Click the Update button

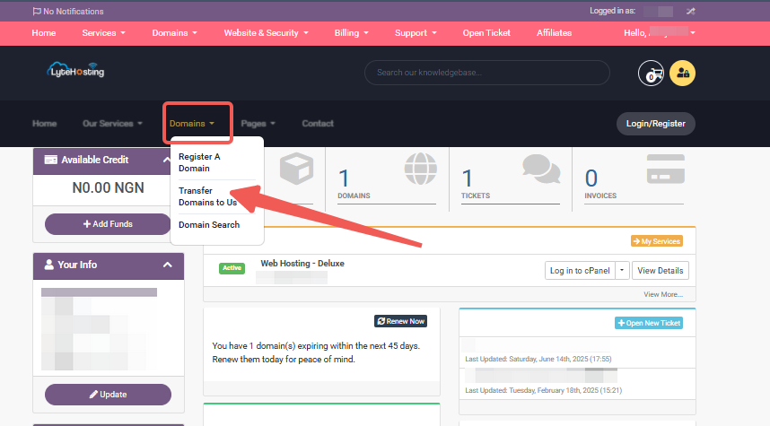[108, 395]
